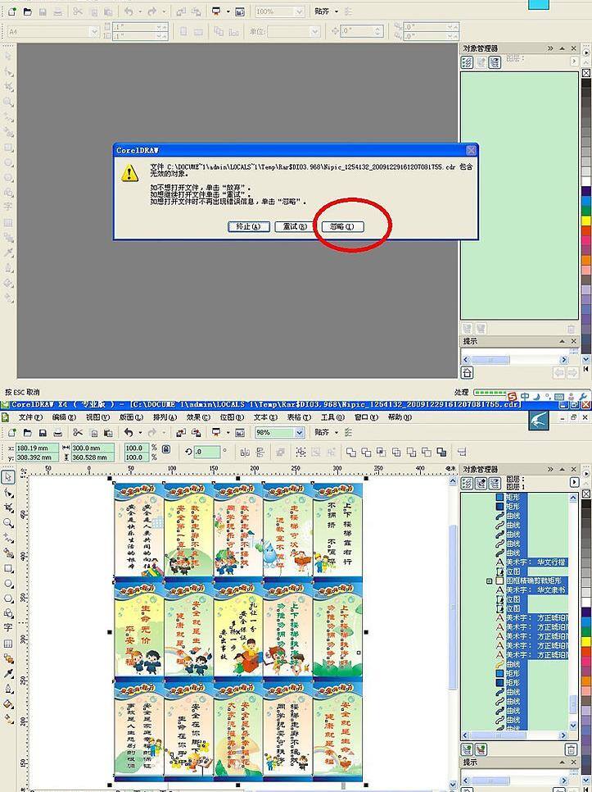Select the Table tool in lower toolbox
The width and height of the screenshot is (592, 792).
(x=8, y=644)
